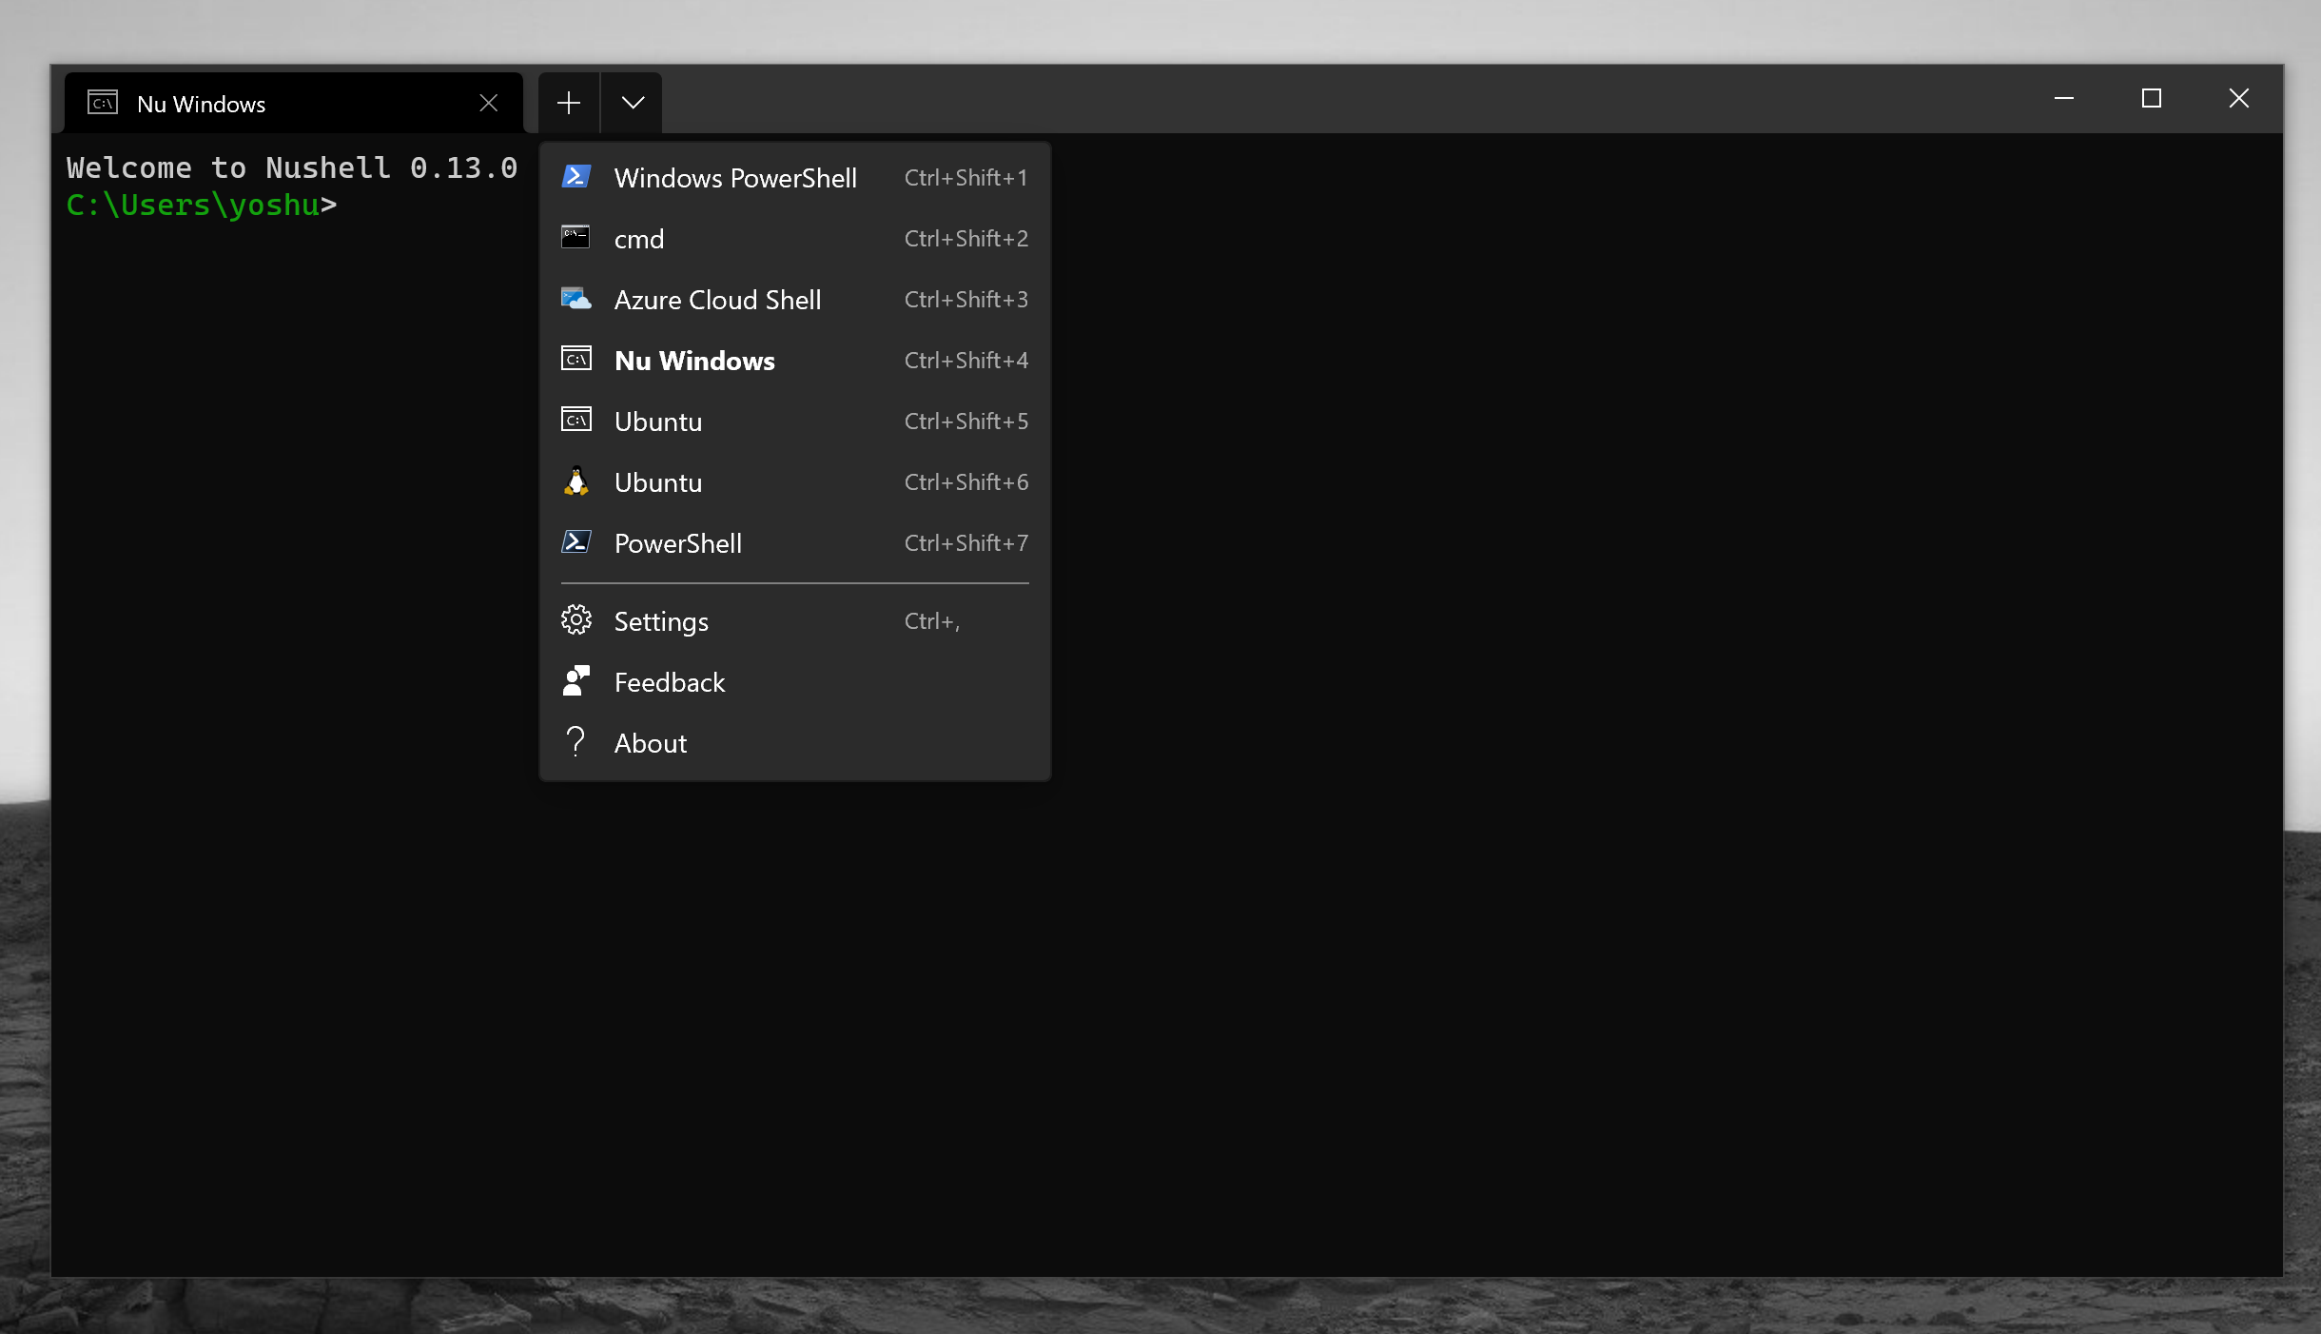Select Feedback in the dropdown menu
Image resolution: width=2321 pixels, height=1334 pixels.
click(668, 681)
